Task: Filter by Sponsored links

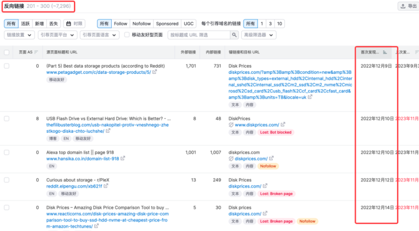Action: (x=167, y=24)
